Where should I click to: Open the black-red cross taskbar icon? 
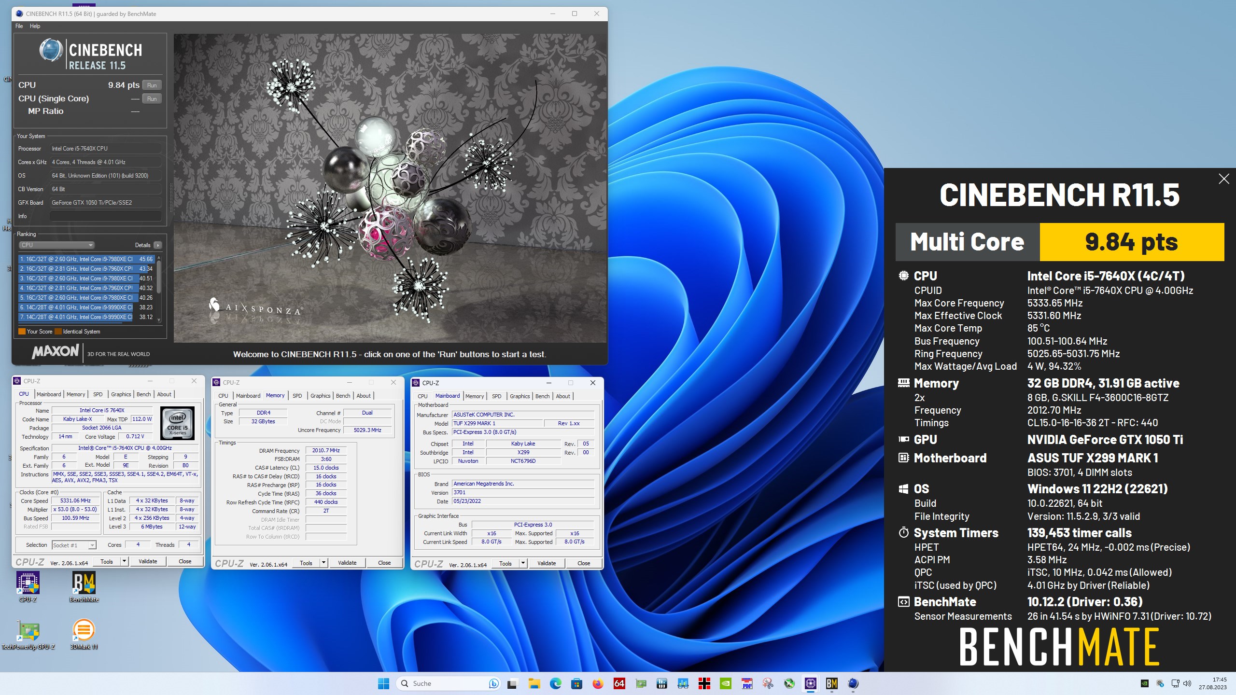tap(704, 683)
